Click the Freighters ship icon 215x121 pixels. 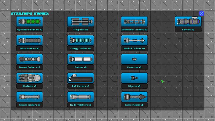tap(81, 21)
